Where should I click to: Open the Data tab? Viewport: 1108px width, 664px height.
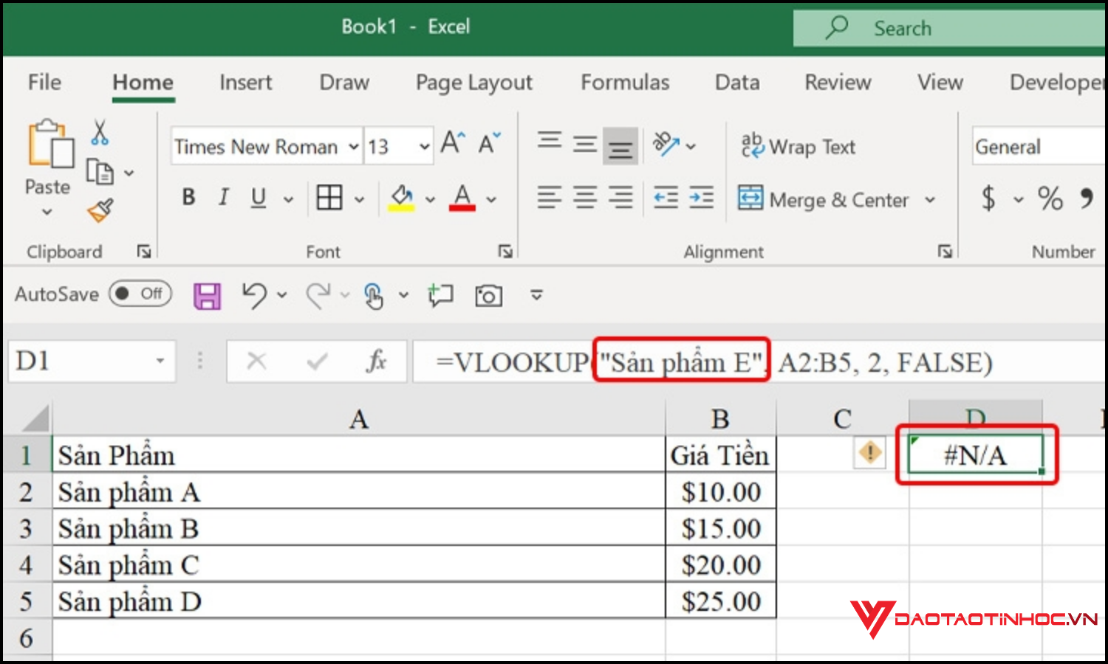tap(737, 82)
